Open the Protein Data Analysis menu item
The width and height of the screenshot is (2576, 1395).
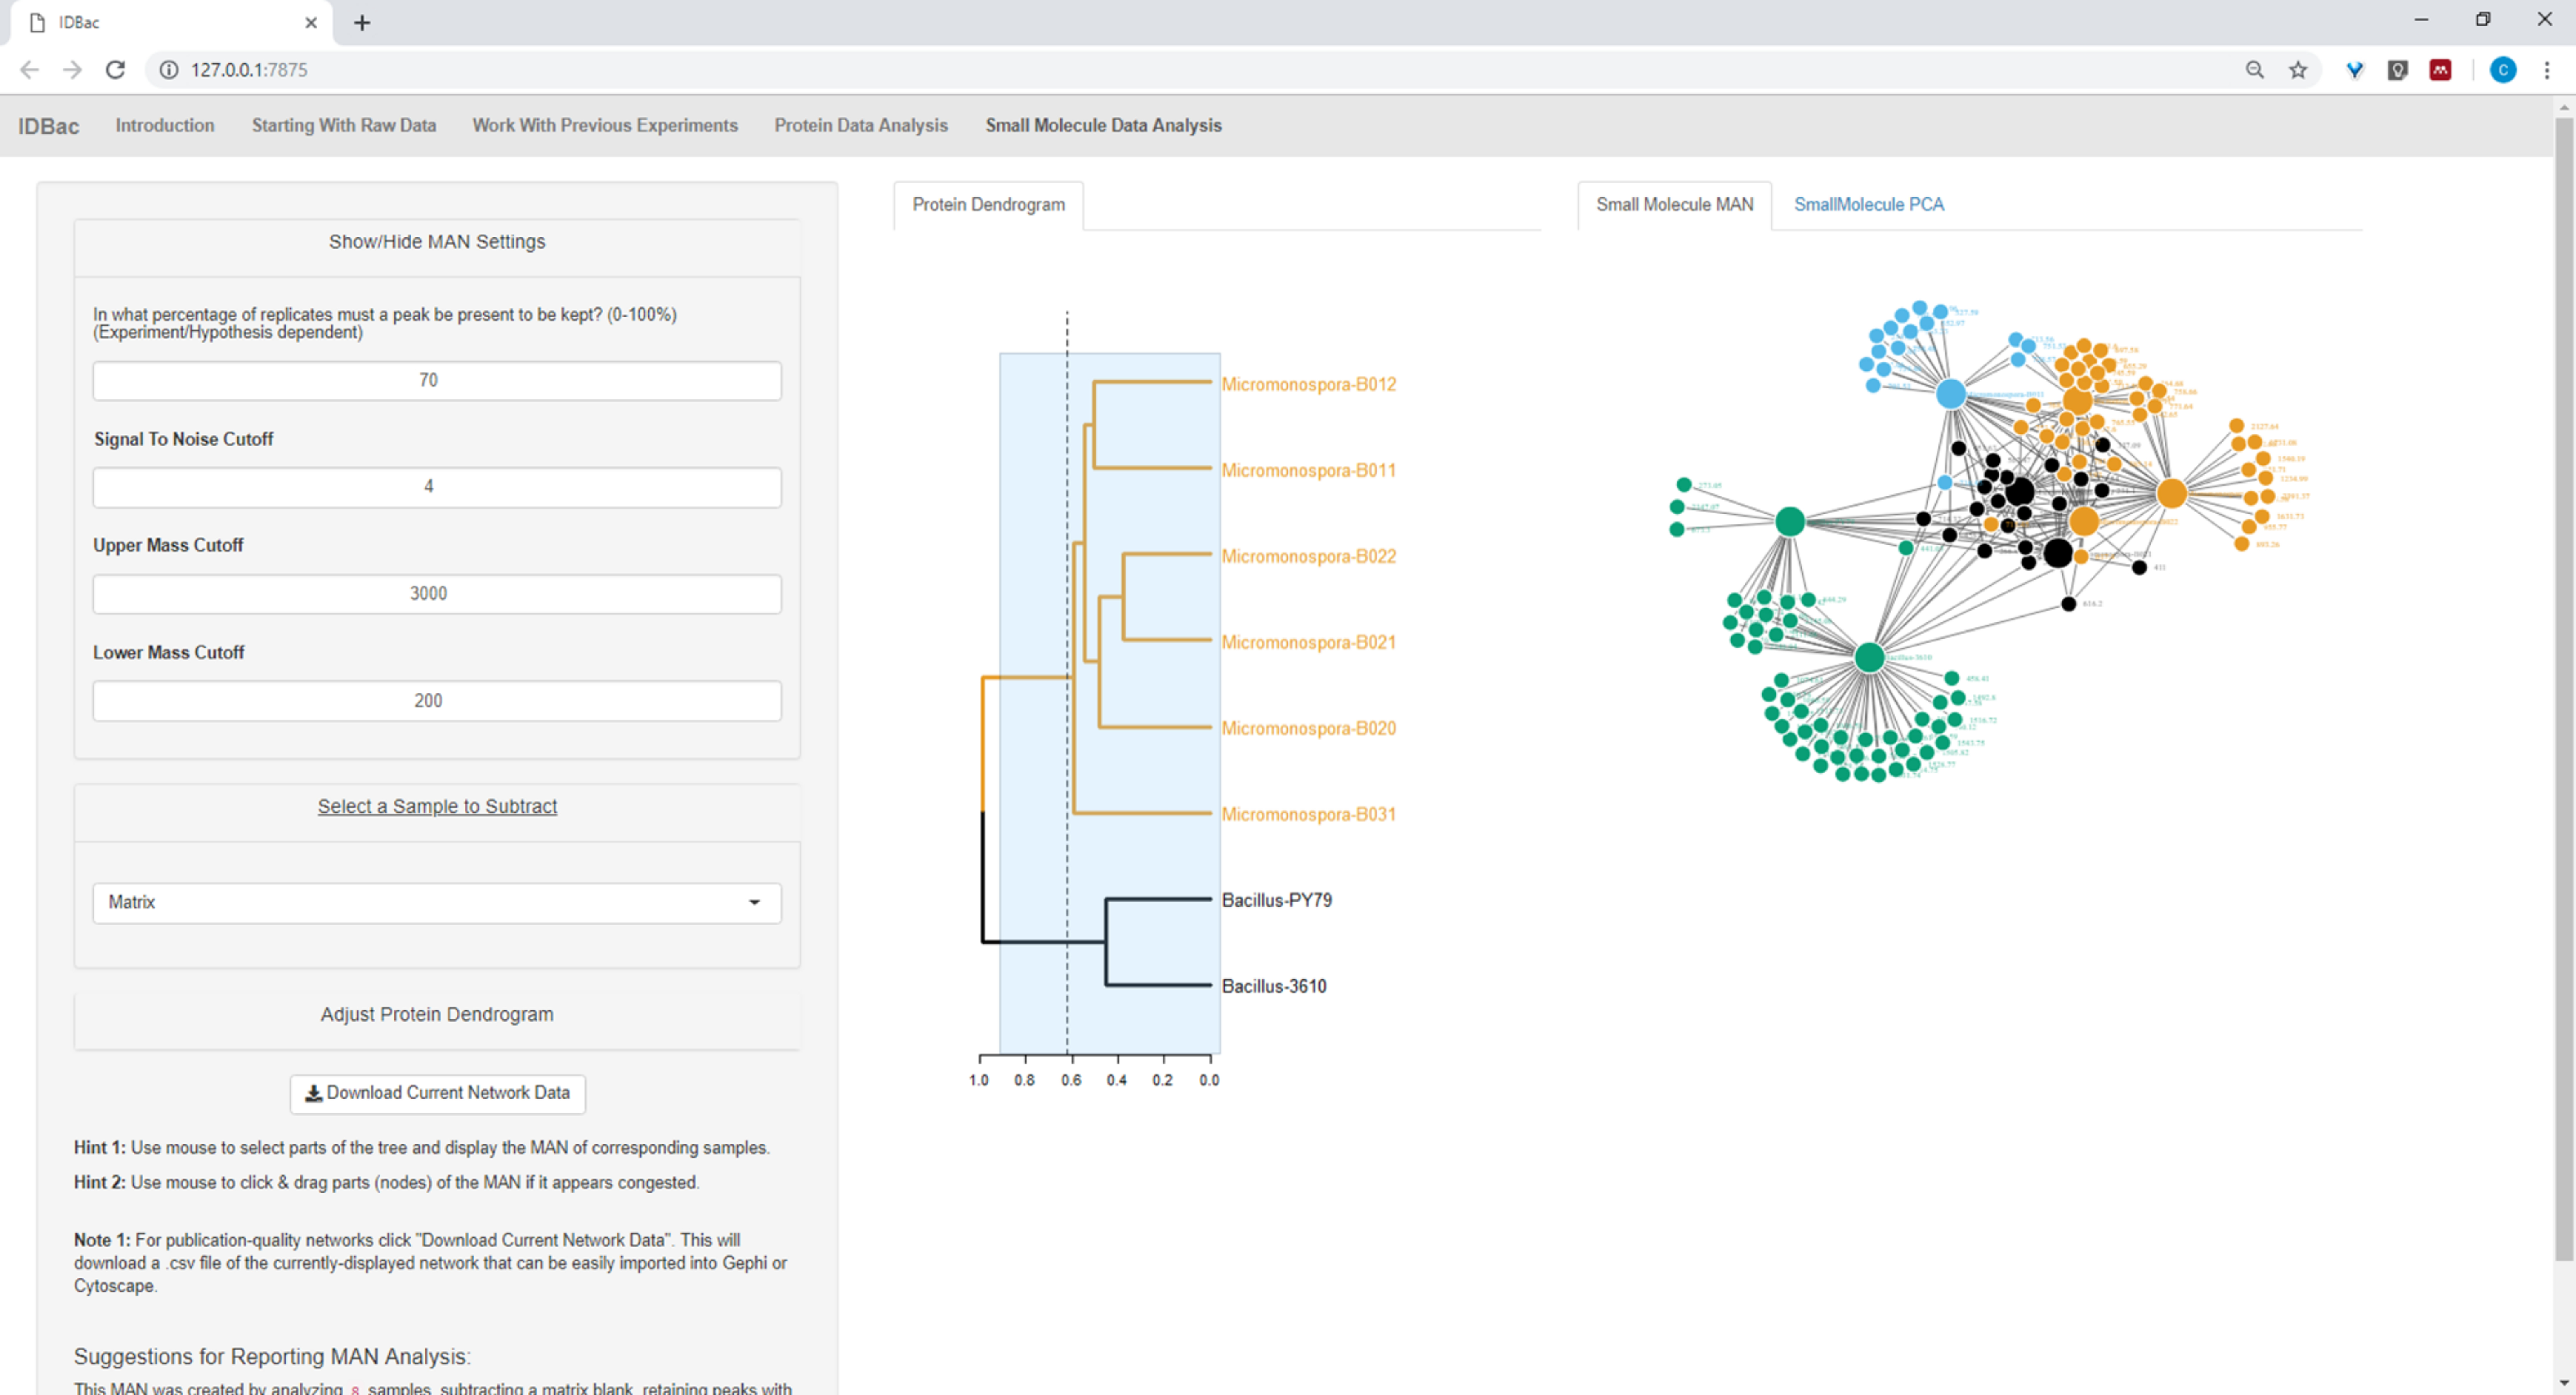tap(860, 125)
